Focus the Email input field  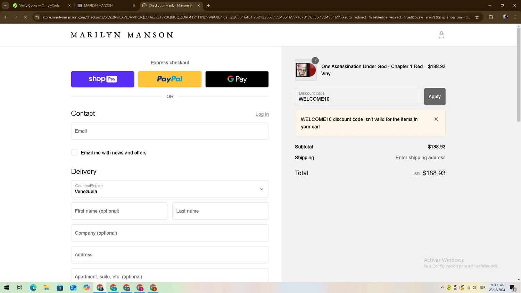pyautogui.click(x=170, y=131)
